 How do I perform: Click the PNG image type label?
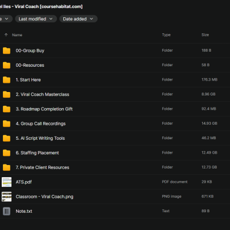click(171, 197)
